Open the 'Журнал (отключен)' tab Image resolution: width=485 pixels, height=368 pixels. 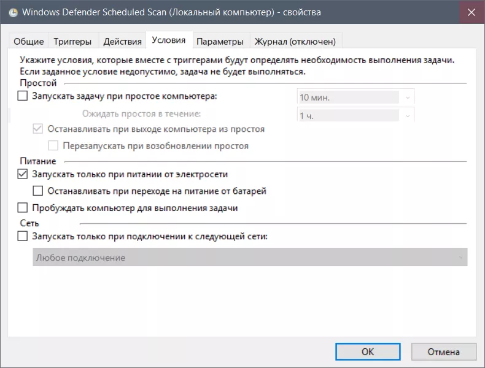(x=295, y=42)
